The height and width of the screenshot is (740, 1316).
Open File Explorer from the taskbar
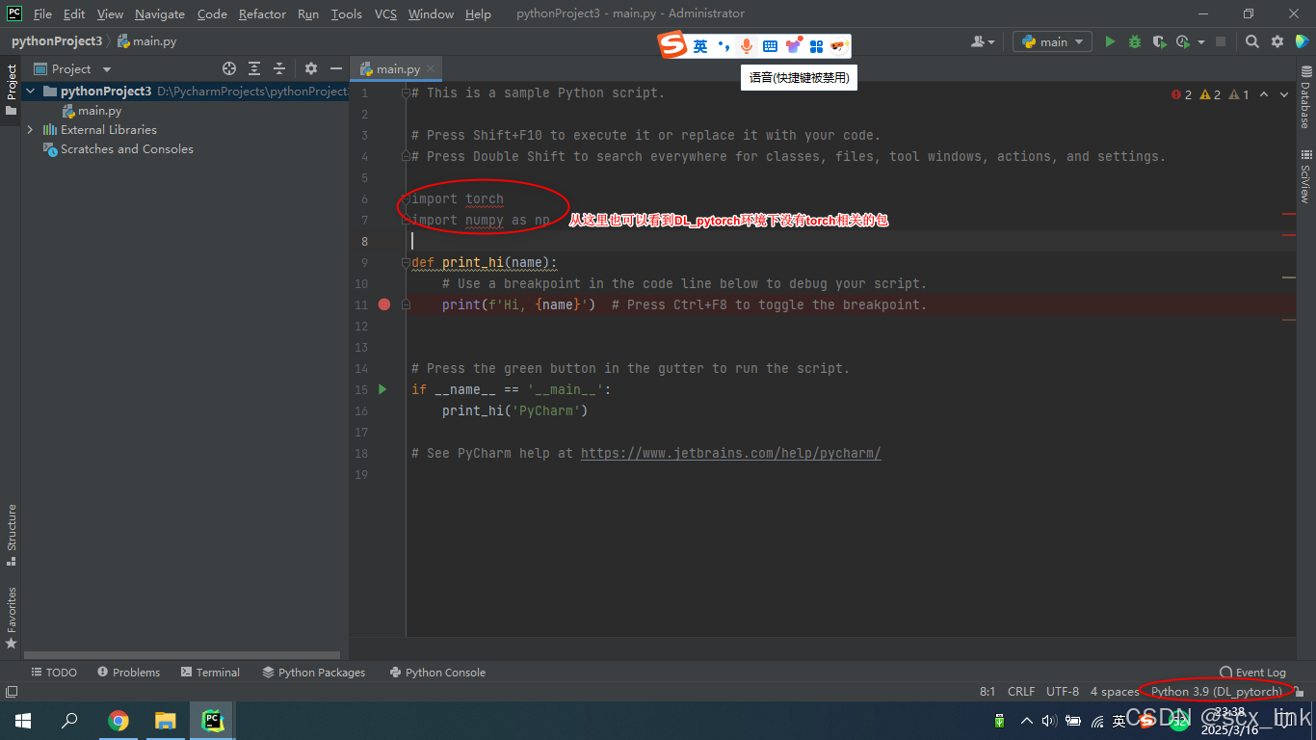(166, 721)
